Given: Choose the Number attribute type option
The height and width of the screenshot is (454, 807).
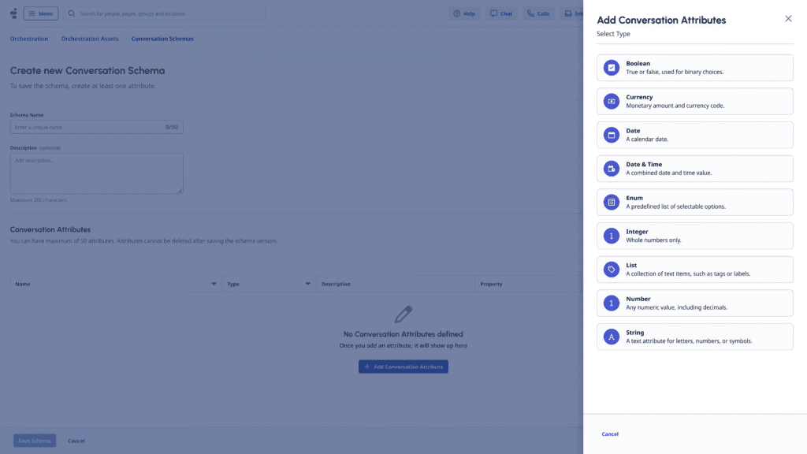Looking at the screenshot, I should pos(695,303).
